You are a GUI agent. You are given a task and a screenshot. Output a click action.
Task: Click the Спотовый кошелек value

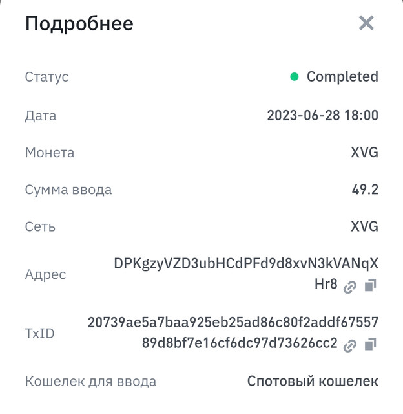(x=313, y=381)
